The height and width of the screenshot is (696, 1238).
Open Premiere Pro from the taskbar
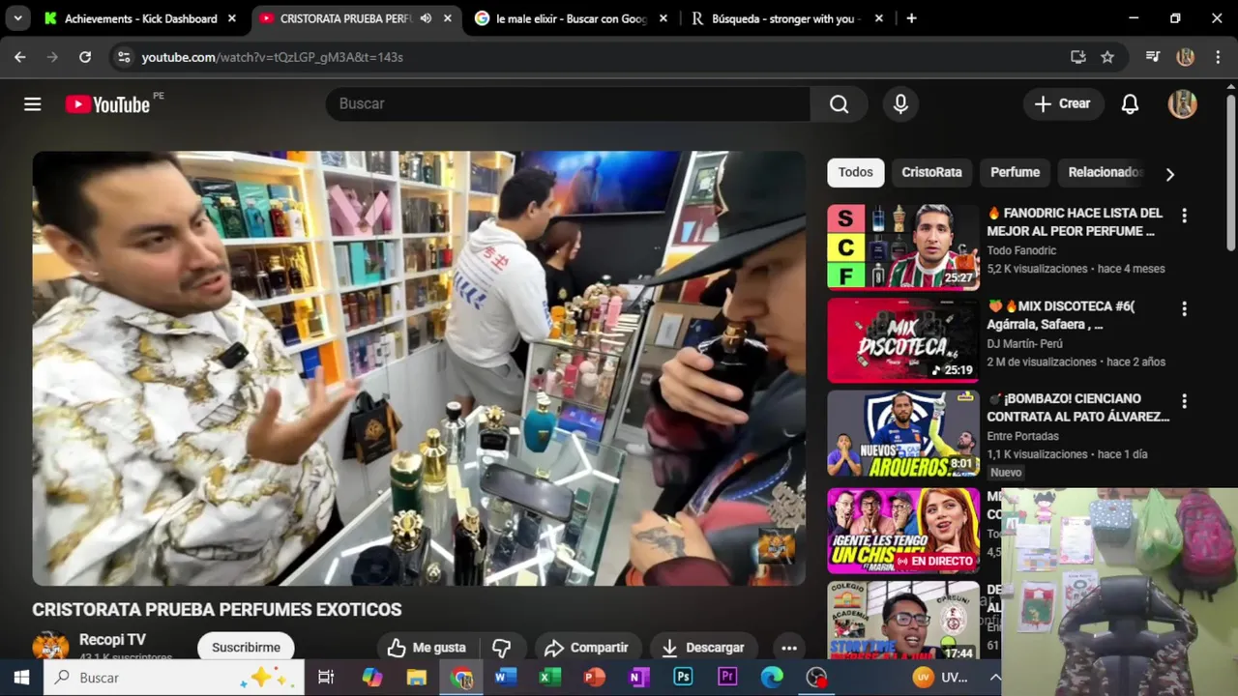[x=727, y=678]
